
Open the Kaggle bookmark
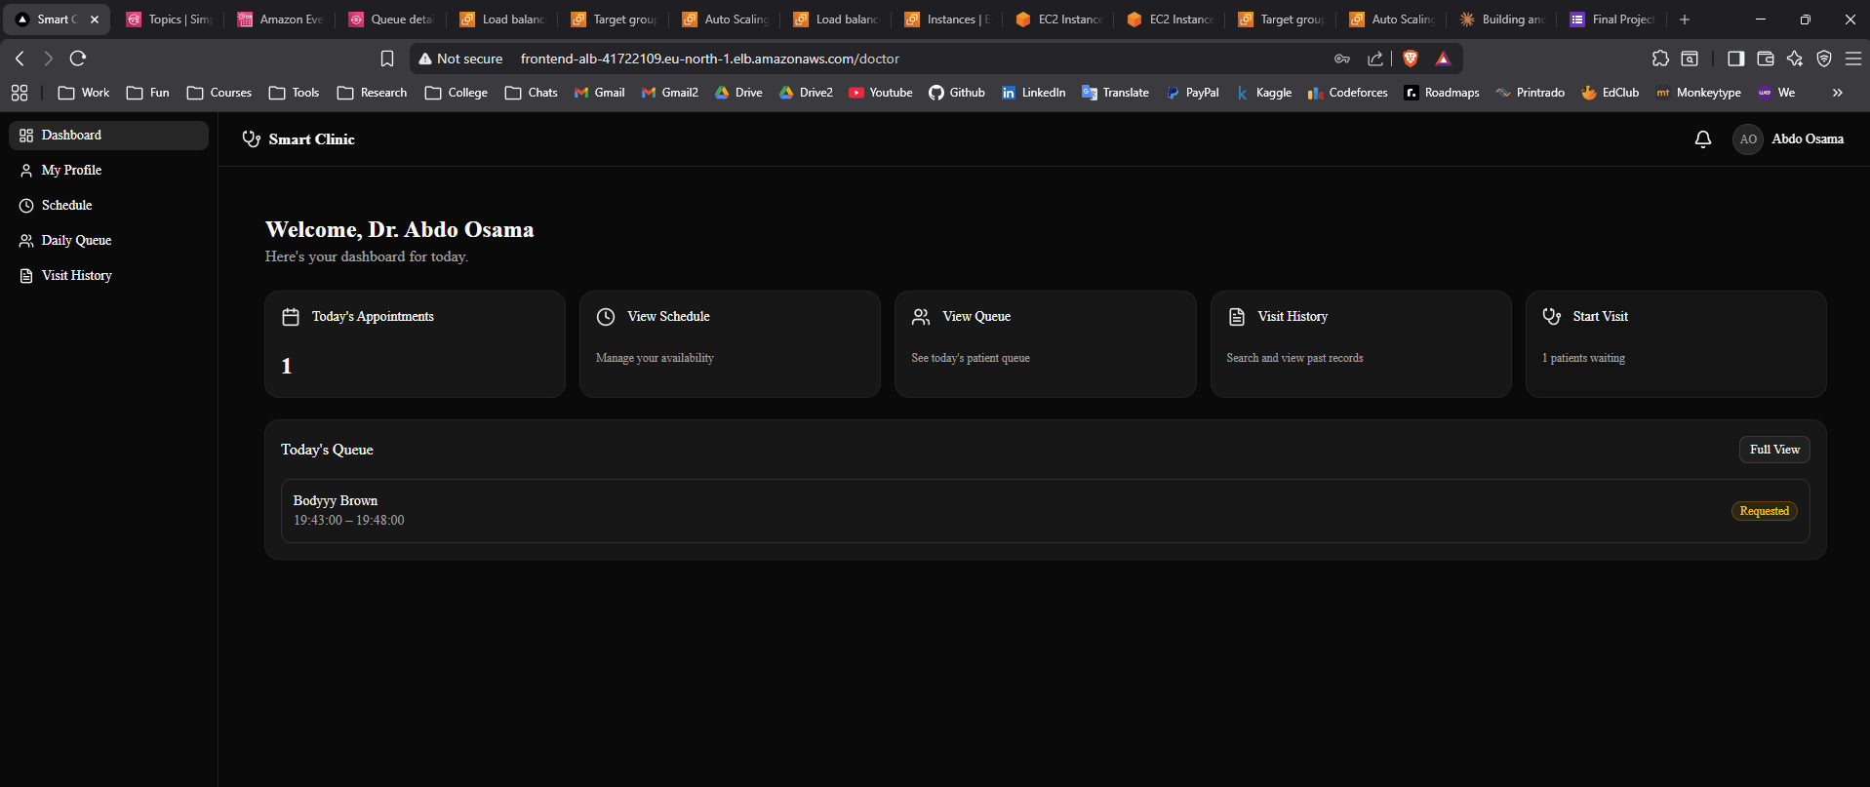coord(1263,93)
